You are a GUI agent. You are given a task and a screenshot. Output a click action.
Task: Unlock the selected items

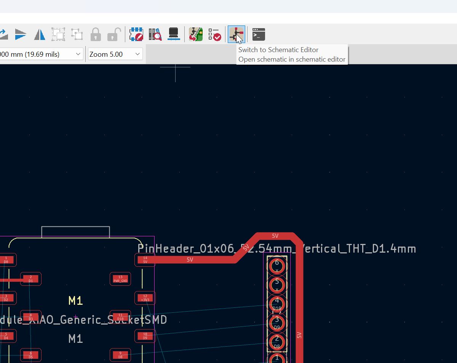click(113, 34)
